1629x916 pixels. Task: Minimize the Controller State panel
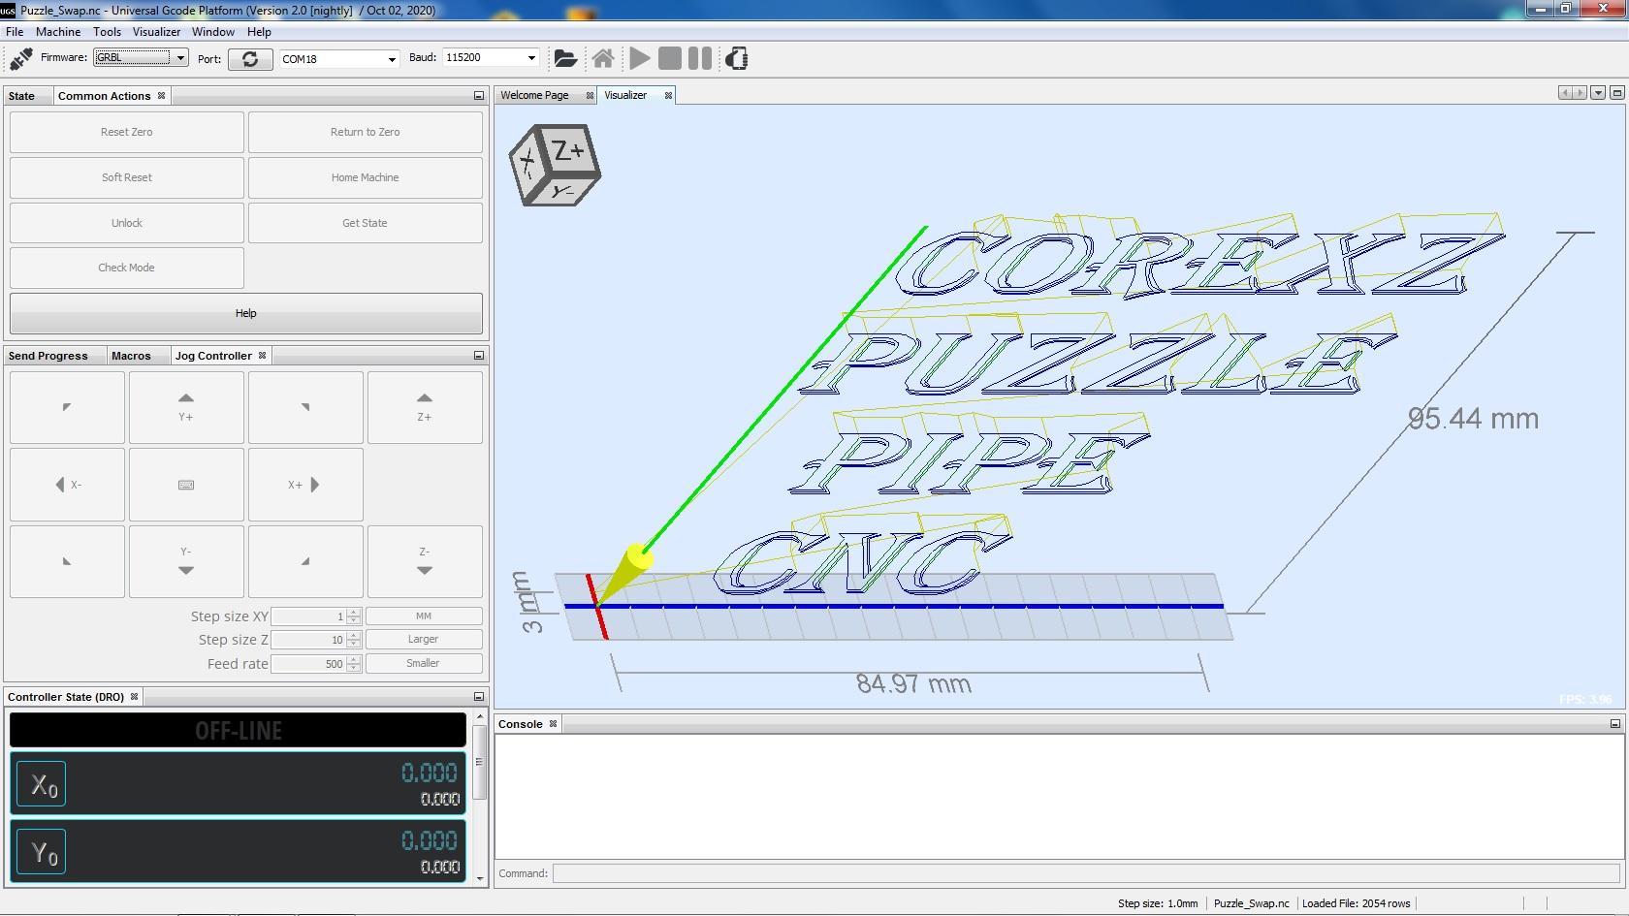pos(478,697)
